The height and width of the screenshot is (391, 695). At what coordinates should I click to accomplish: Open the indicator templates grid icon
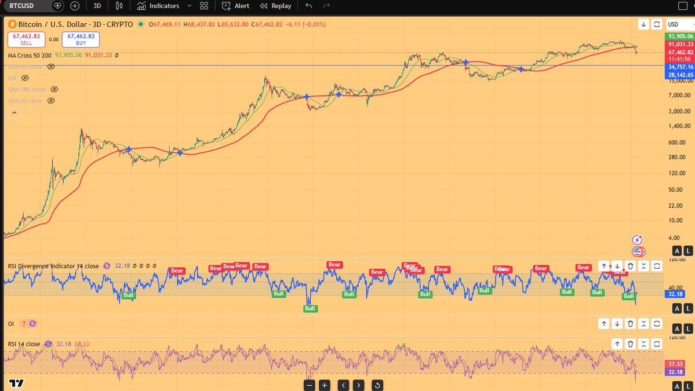(203, 6)
